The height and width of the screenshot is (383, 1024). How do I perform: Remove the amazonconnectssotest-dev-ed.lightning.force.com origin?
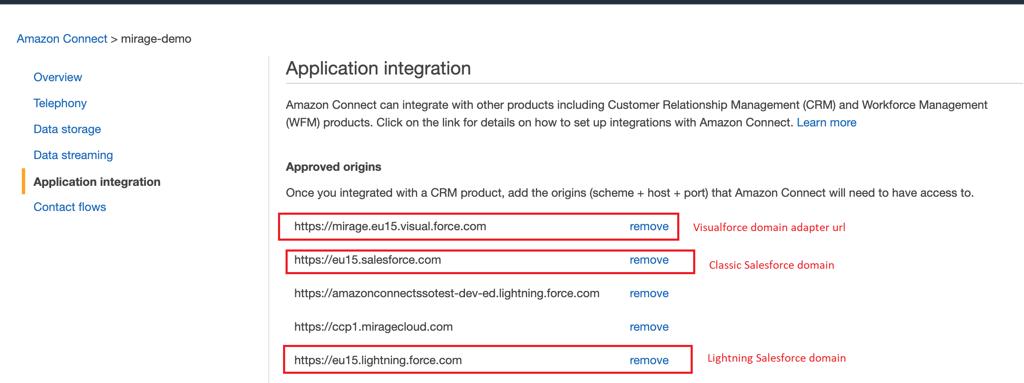pyautogui.click(x=649, y=293)
